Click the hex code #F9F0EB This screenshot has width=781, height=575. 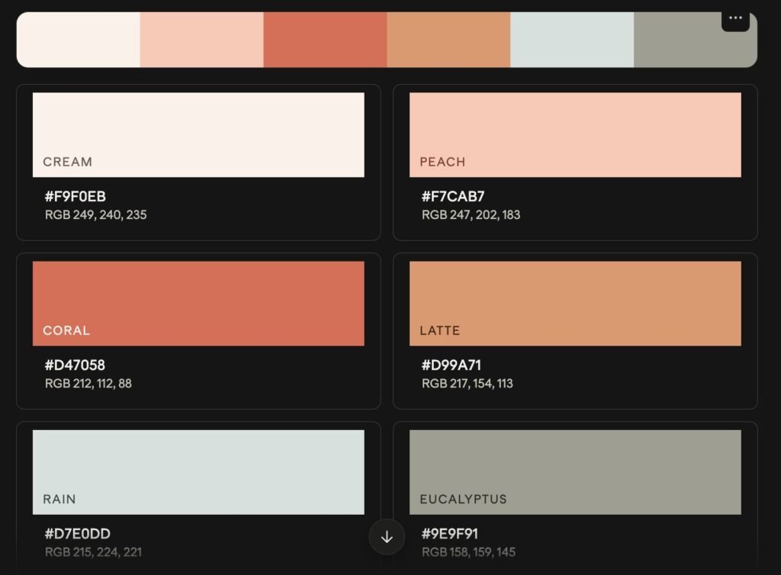click(76, 197)
